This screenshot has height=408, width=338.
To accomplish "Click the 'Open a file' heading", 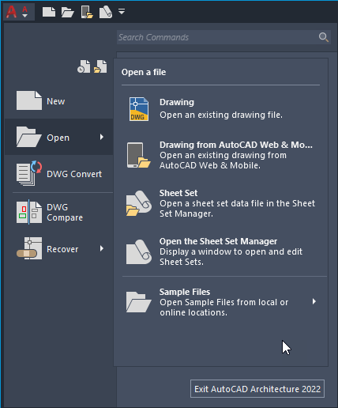I will (144, 72).
